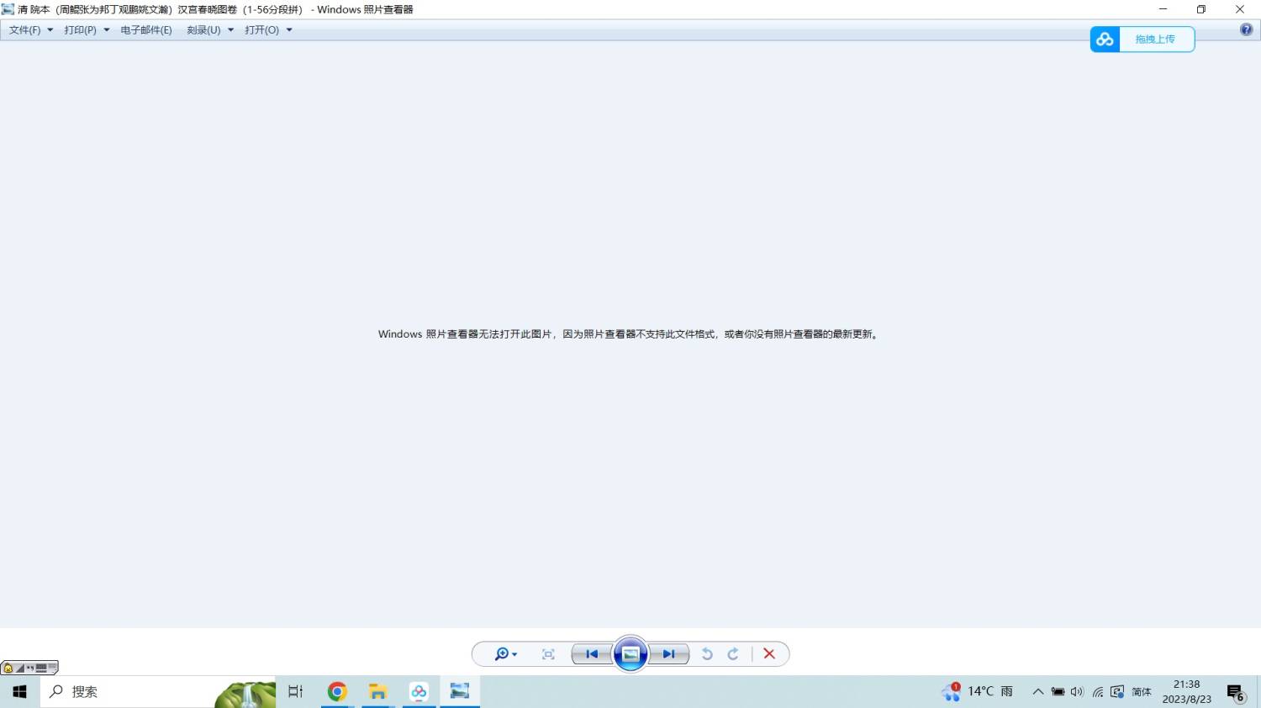
Task: Expand the 刻录(U) dropdown
Action: click(x=209, y=30)
